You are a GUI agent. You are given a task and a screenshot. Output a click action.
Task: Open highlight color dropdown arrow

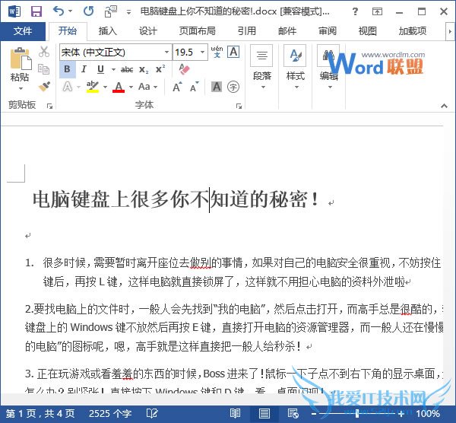[x=105, y=87]
